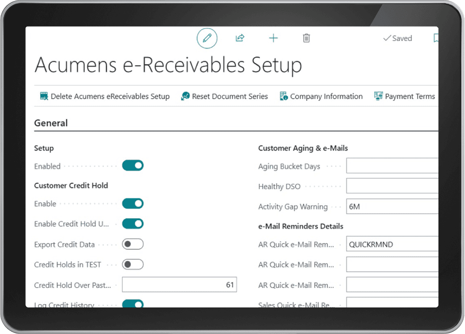This screenshot has width=465, height=334.
Task: Click the Activity Gap Warning label
Action: tap(293, 207)
